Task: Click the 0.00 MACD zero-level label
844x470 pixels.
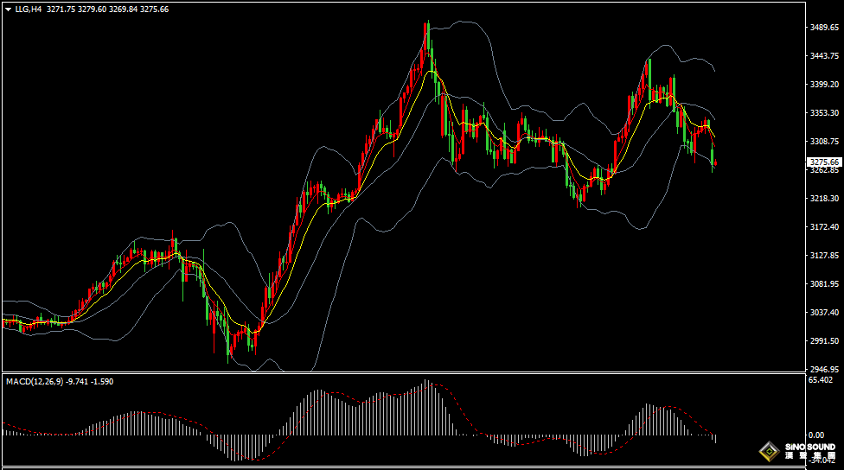Action: pos(816,435)
